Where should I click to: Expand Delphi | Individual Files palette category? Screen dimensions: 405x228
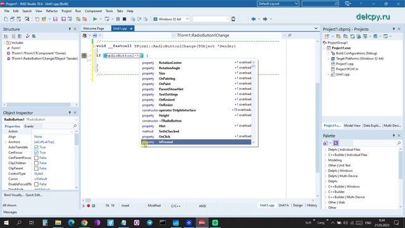[x=325, y=149]
